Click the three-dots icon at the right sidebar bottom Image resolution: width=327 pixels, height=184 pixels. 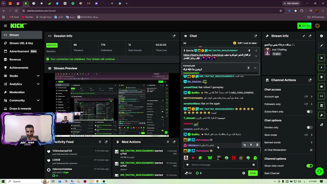tap(321, 125)
